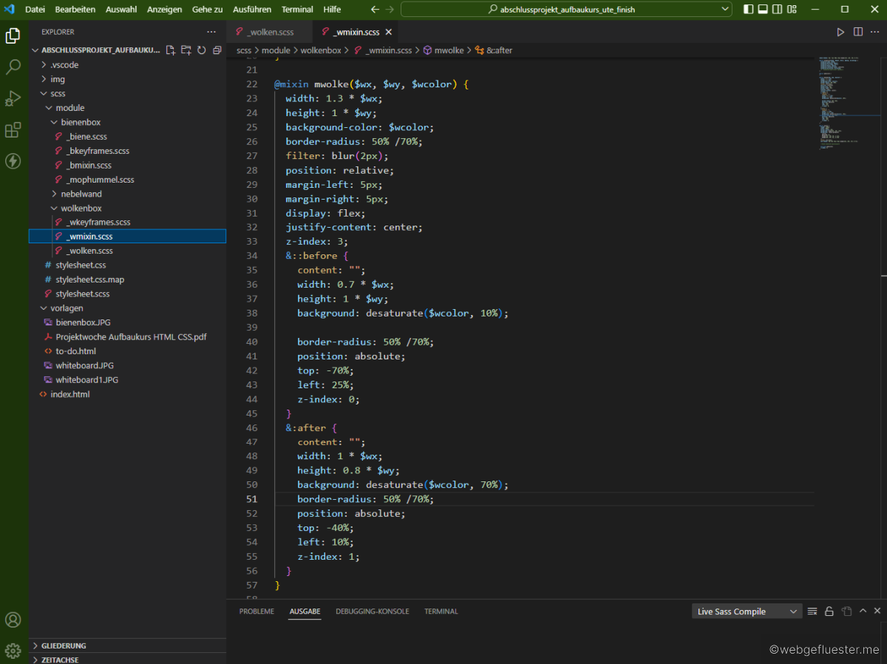Viewport: 887px width, 664px height.
Task: Open the Extensions view
Action: pyautogui.click(x=13, y=130)
